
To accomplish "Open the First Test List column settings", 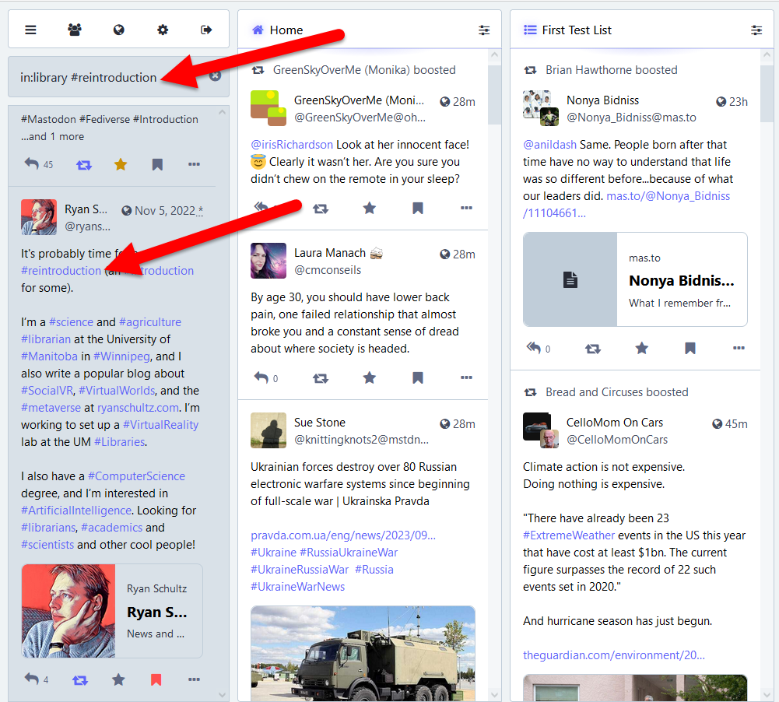I will (756, 30).
